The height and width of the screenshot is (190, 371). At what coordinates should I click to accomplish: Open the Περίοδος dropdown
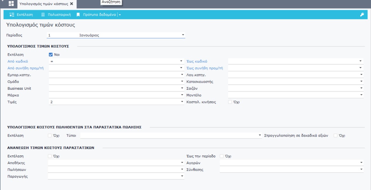point(183,35)
